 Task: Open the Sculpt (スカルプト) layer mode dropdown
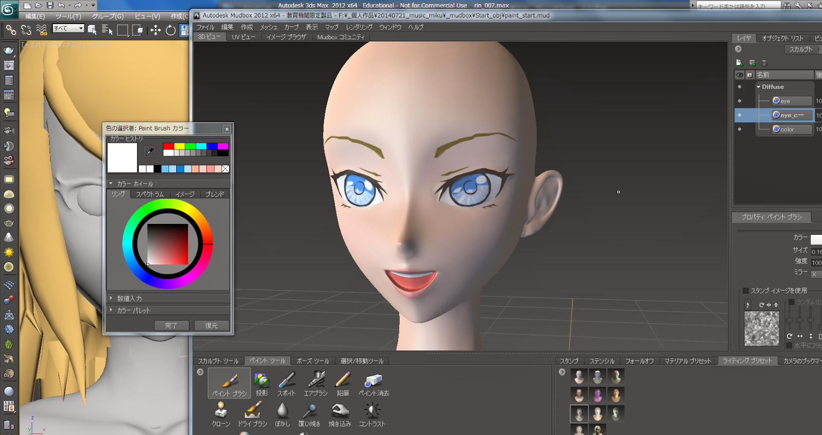point(802,49)
